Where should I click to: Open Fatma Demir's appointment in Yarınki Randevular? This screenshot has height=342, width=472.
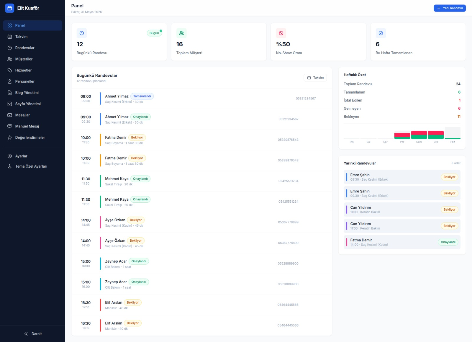(402, 242)
